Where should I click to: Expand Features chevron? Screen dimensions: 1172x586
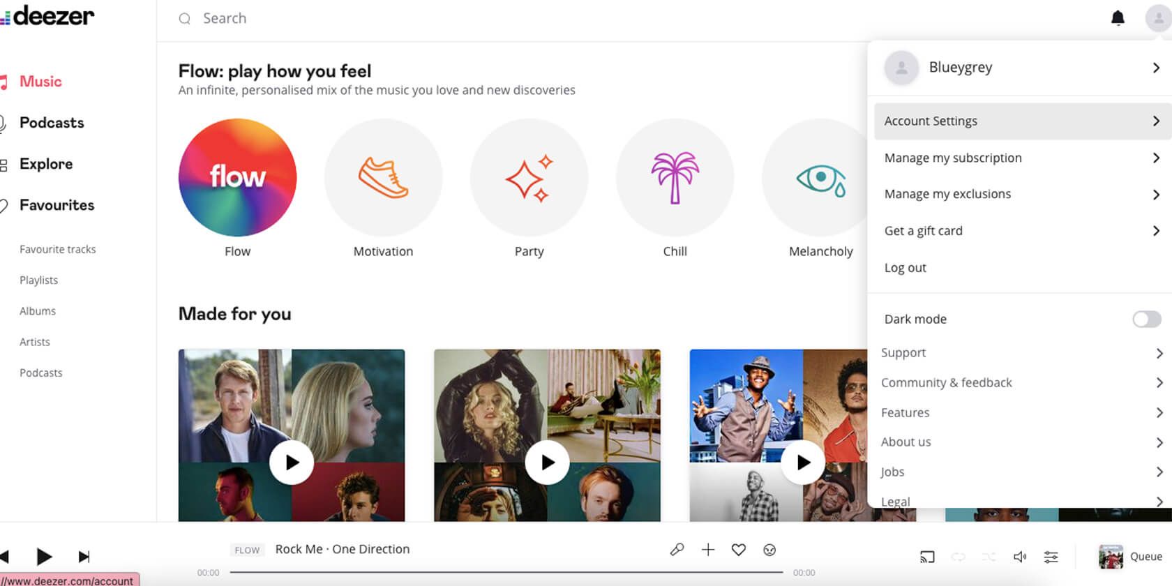[x=1159, y=413]
